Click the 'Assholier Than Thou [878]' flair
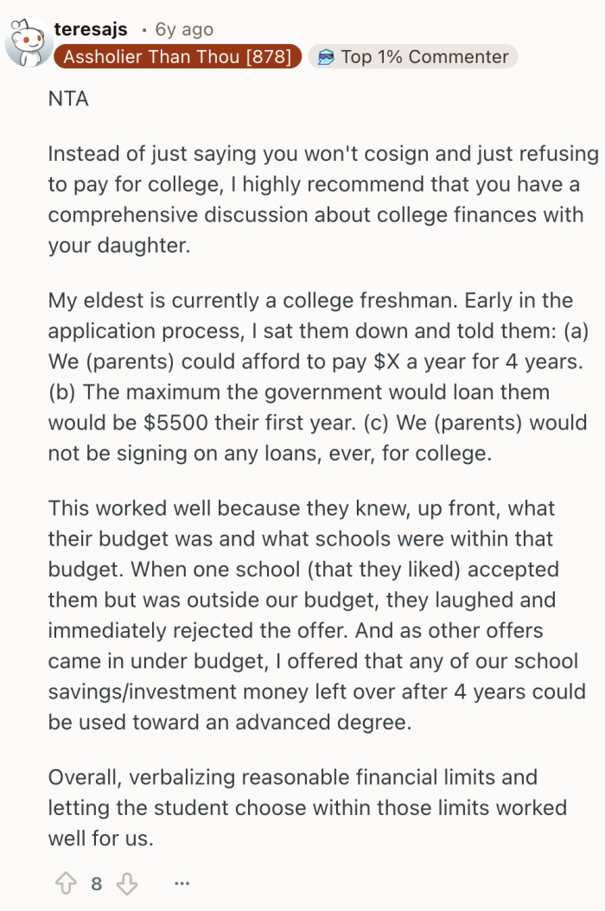The image size is (605, 911). tap(176, 57)
